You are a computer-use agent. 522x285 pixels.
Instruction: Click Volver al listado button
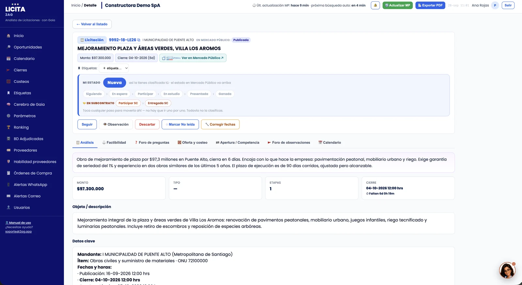coord(92,24)
